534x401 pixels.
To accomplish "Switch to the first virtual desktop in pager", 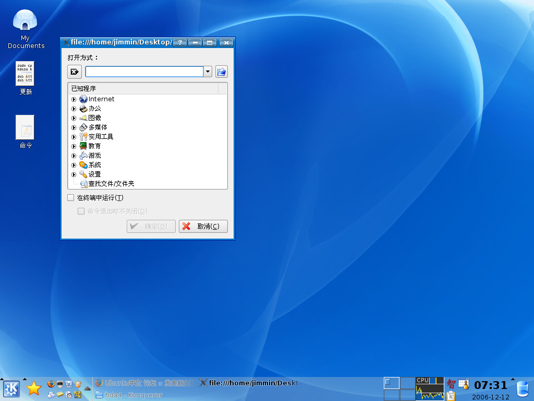I will point(392,383).
